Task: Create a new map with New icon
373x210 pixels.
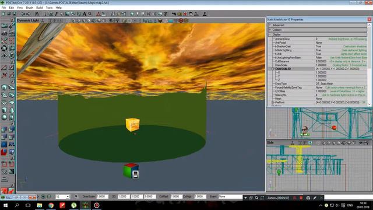Action: [x=3, y=14]
